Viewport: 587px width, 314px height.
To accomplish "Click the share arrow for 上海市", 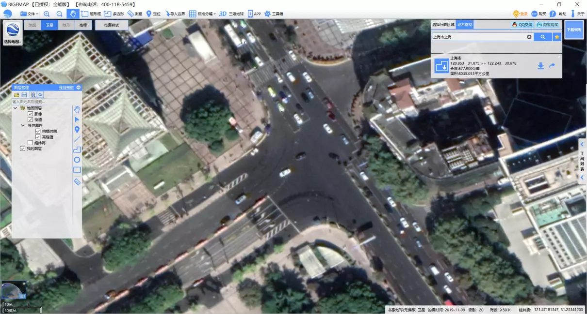I will point(552,66).
